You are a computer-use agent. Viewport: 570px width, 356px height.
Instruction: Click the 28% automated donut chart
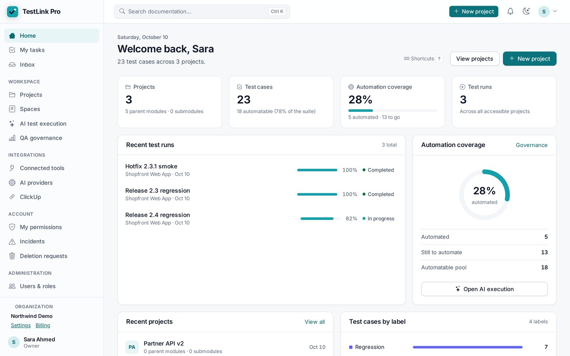click(484, 195)
